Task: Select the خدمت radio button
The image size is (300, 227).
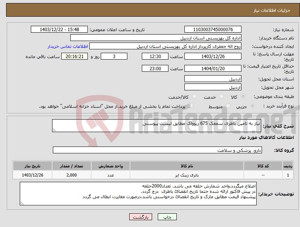Action: tap(221, 96)
